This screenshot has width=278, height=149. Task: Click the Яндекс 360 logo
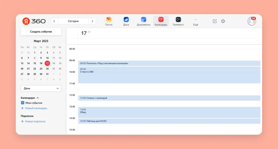tap(34, 21)
